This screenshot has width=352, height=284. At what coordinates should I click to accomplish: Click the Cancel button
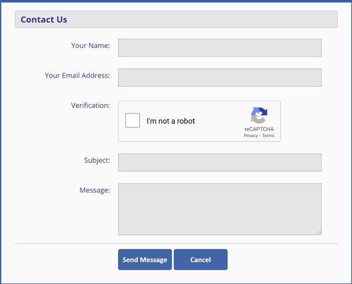[200, 259]
